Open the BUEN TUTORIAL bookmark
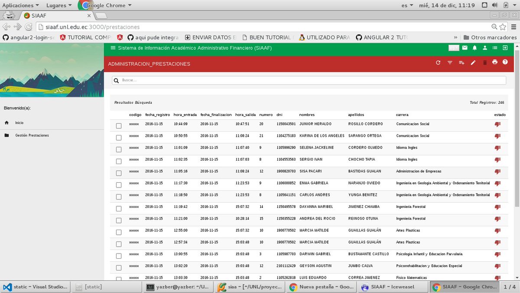 point(268,37)
